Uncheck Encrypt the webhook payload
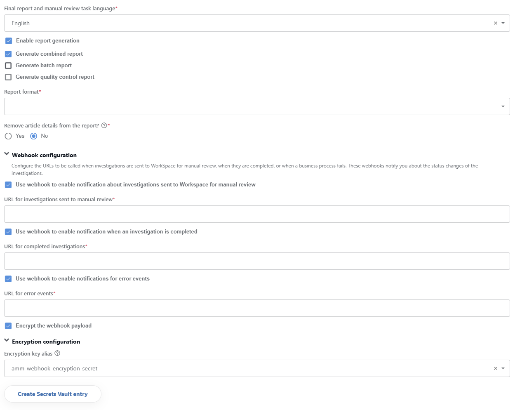515x410 pixels. point(8,326)
